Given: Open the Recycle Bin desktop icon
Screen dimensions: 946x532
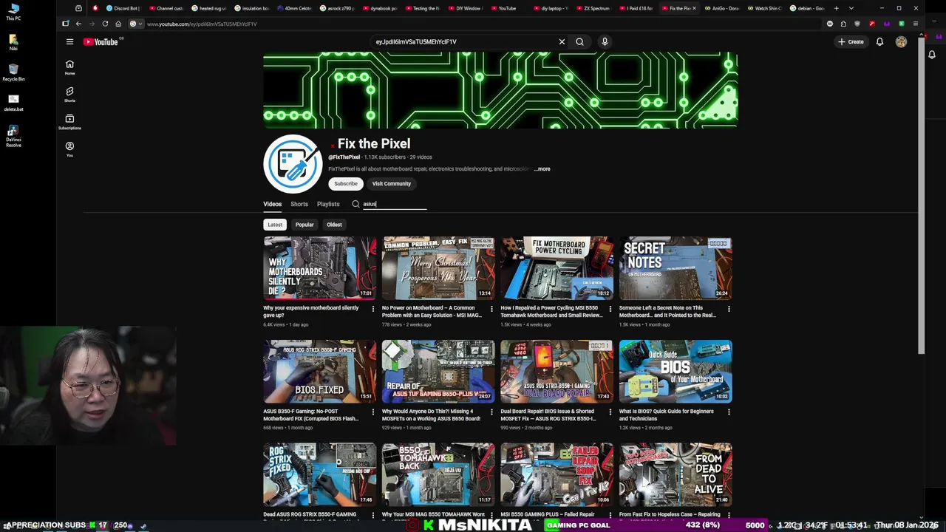Looking at the screenshot, I should [x=13, y=72].
